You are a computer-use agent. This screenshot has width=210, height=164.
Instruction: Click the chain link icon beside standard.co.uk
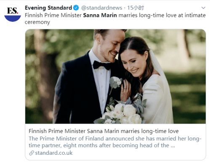pyautogui.click(x=32, y=153)
